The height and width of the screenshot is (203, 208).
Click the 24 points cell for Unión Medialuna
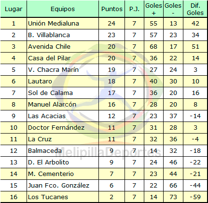point(111,24)
